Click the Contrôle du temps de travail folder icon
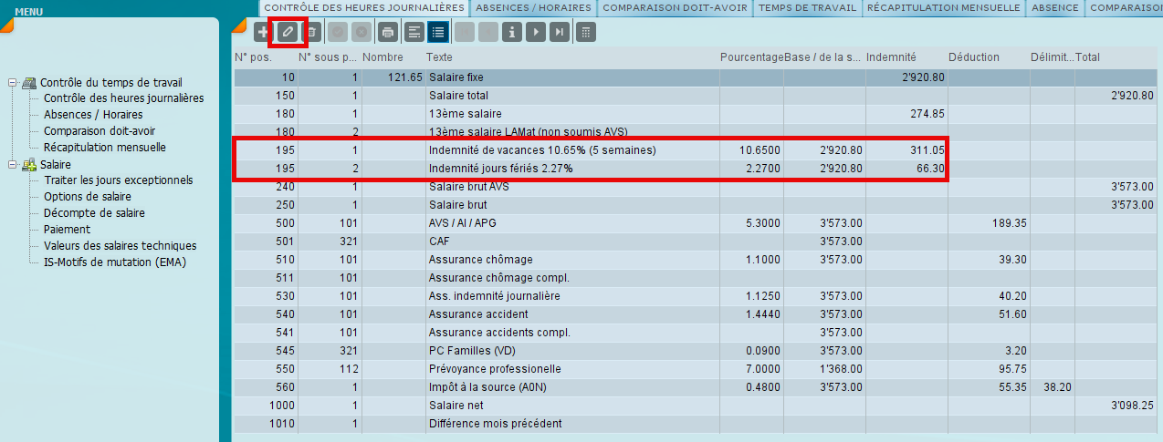Image resolution: width=1163 pixels, height=442 pixels. coord(29,82)
